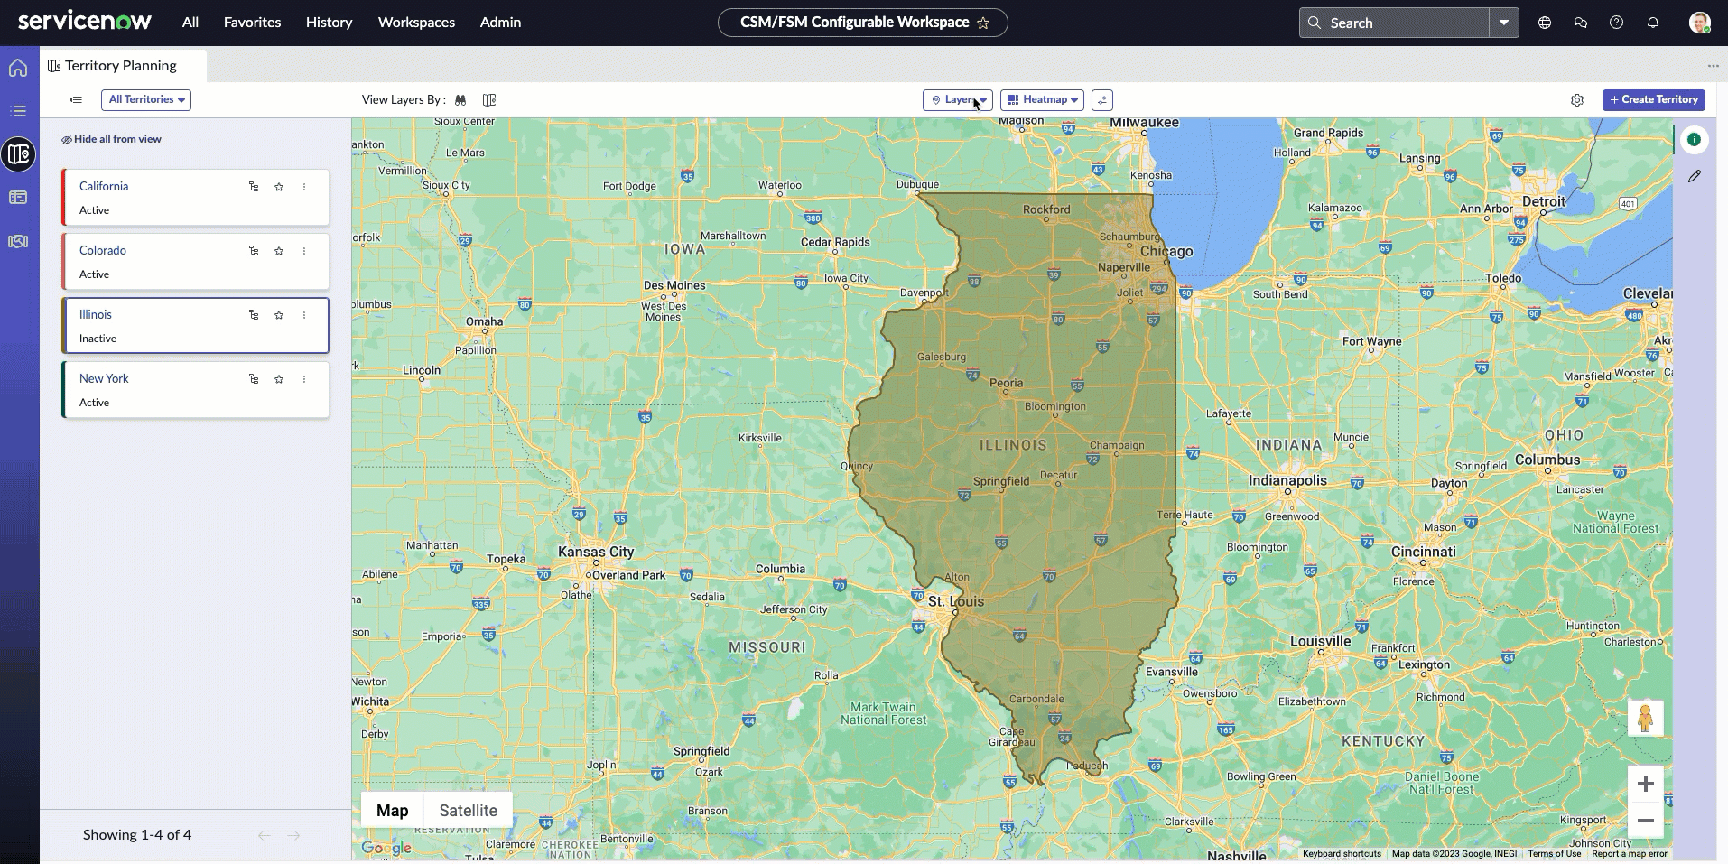The image size is (1728, 864).
Task: Switch map to Map view
Action: click(392, 811)
